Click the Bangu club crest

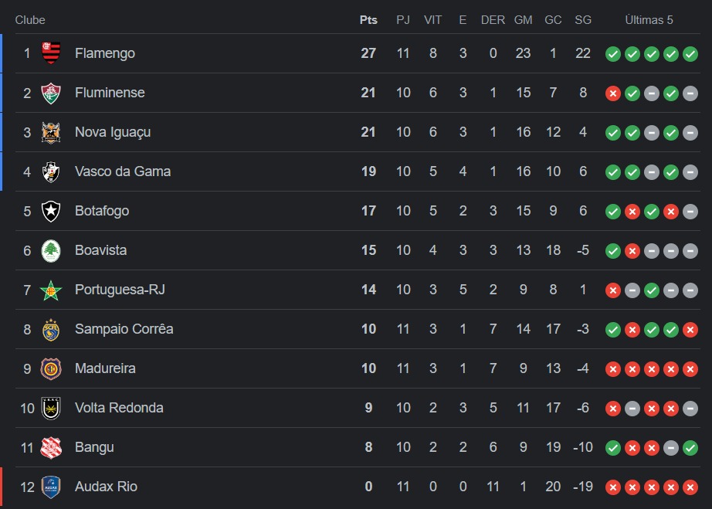tap(51, 447)
